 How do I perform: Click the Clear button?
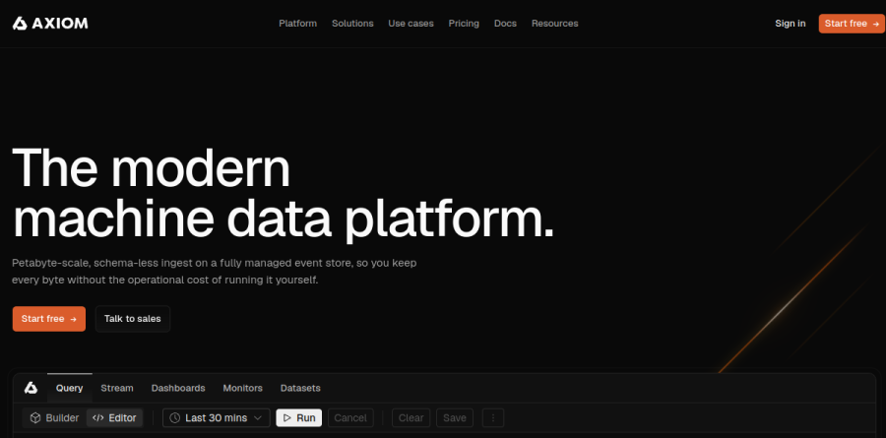pyautogui.click(x=411, y=417)
